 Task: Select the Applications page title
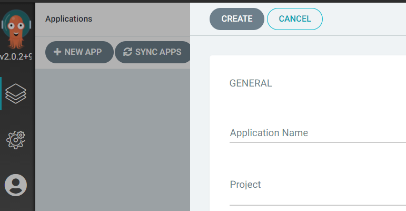(68, 19)
